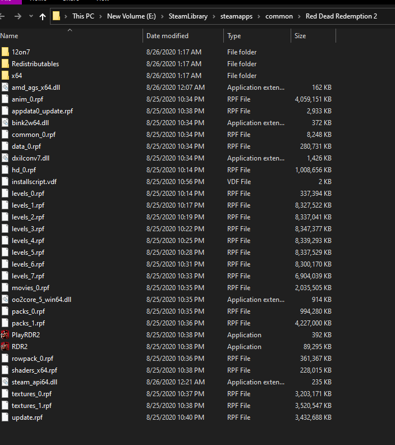Go to steamapps breadcrumb
Image resolution: width=395 pixels, height=445 pixels.
click(236, 16)
